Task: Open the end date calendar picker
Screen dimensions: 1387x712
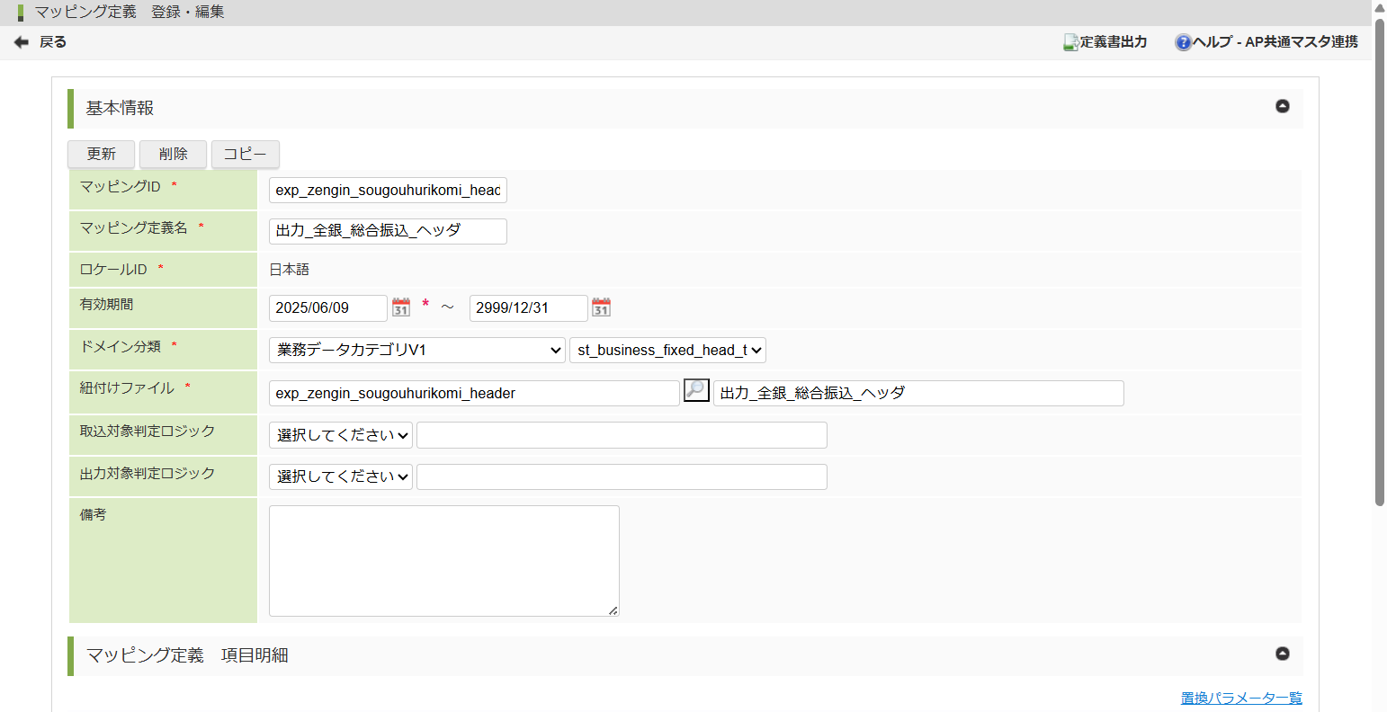Action: (x=602, y=307)
